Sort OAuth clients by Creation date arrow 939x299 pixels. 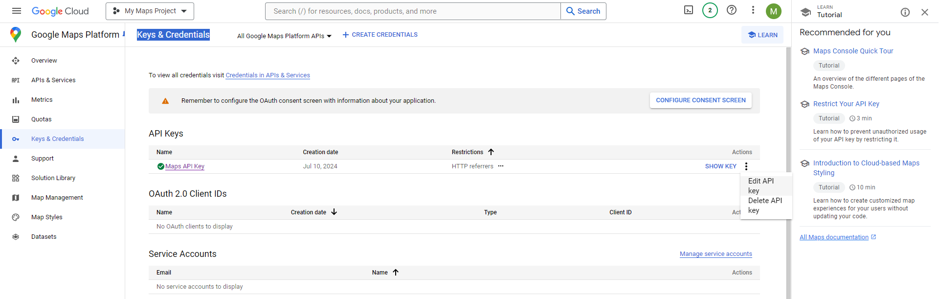click(x=334, y=212)
